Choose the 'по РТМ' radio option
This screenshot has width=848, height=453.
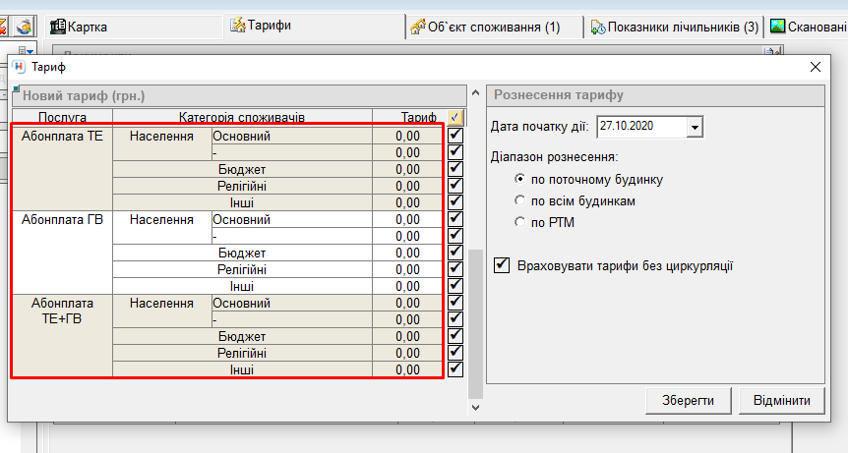[x=519, y=222]
